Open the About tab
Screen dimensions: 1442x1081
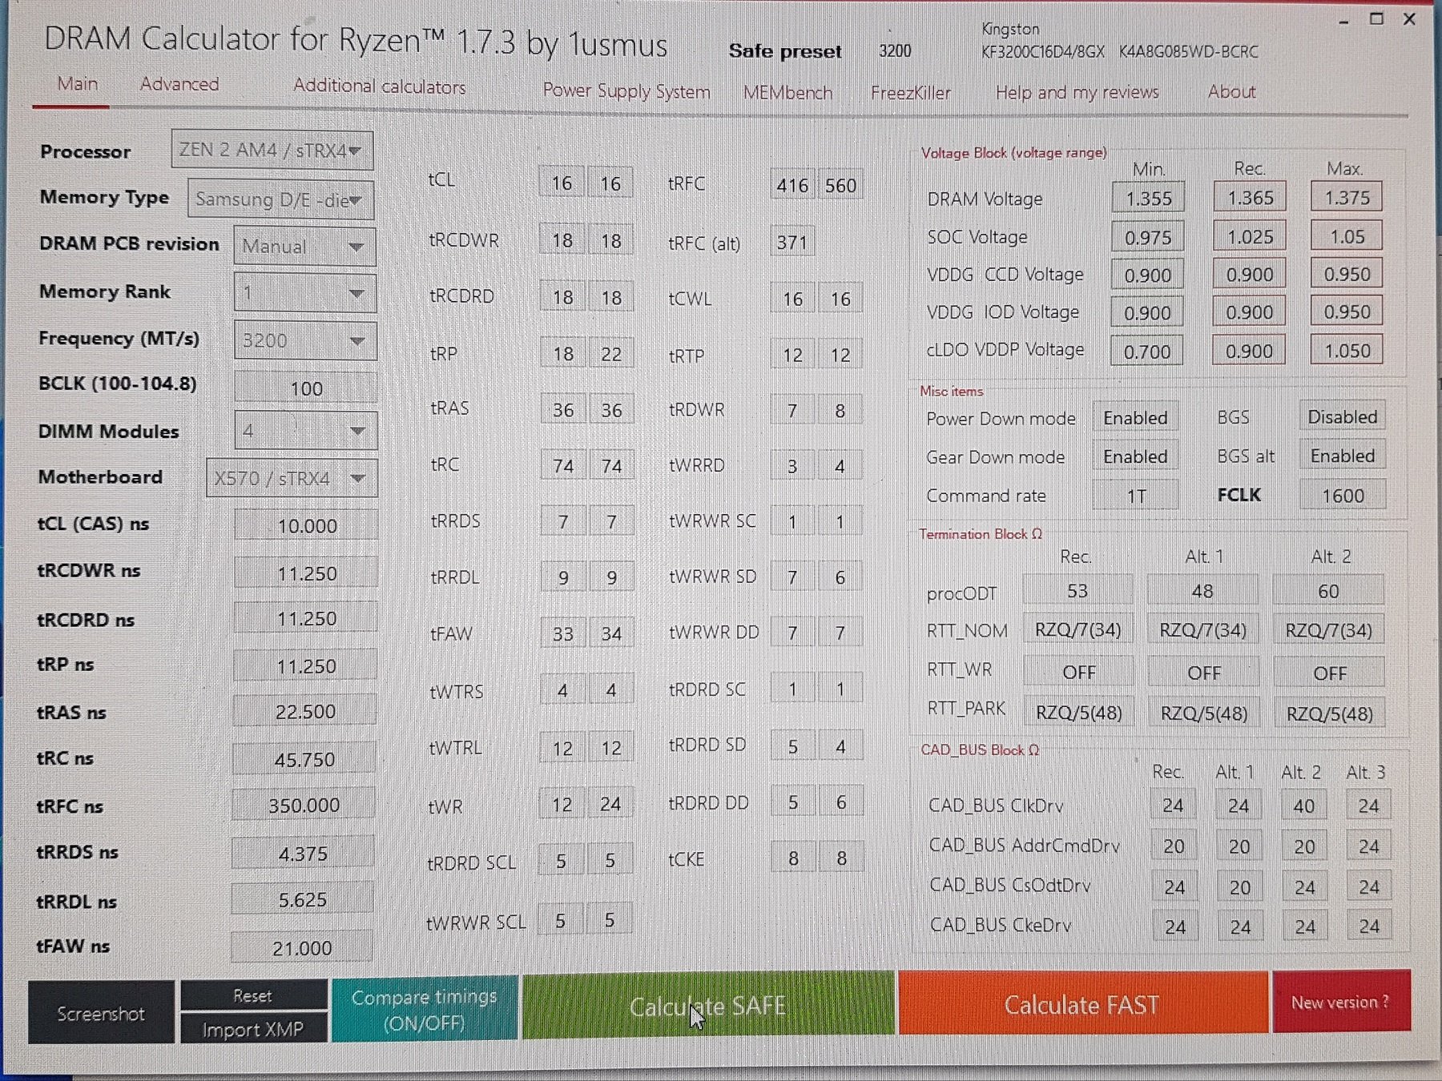1231,91
